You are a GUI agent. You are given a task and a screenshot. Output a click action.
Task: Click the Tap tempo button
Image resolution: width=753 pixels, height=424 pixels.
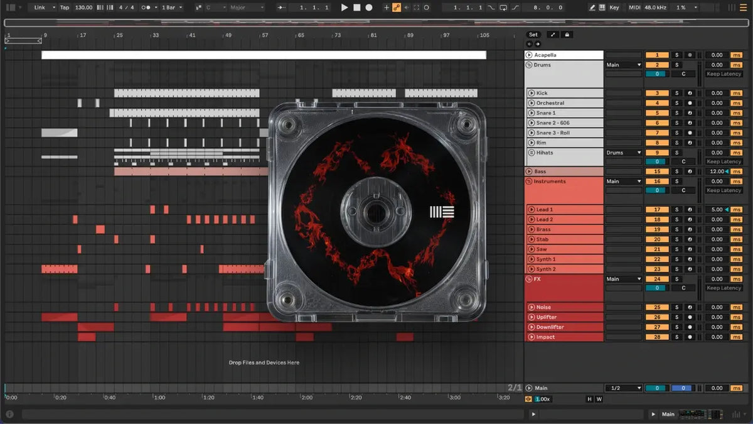coord(65,8)
